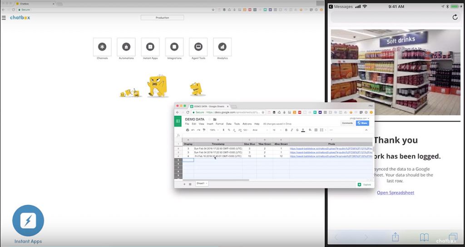
Task: Click the Production environment button
Action: (x=162, y=18)
